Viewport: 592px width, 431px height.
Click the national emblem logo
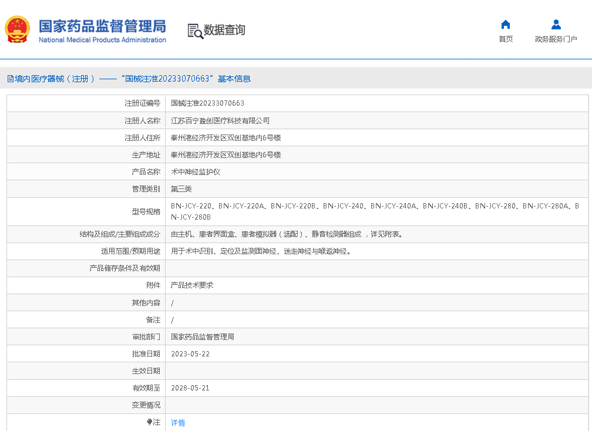[17, 30]
